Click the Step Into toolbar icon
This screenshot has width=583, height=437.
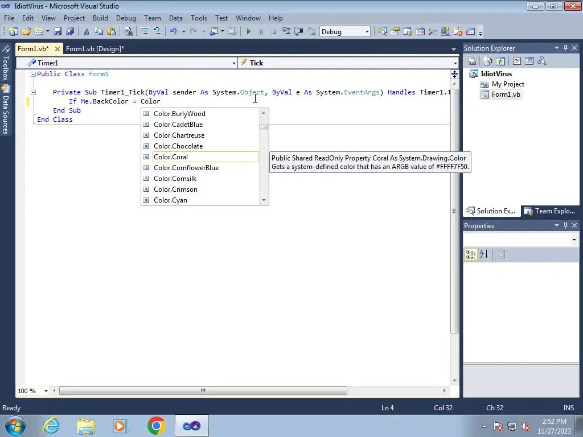pyautogui.click(x=286, y=32)
